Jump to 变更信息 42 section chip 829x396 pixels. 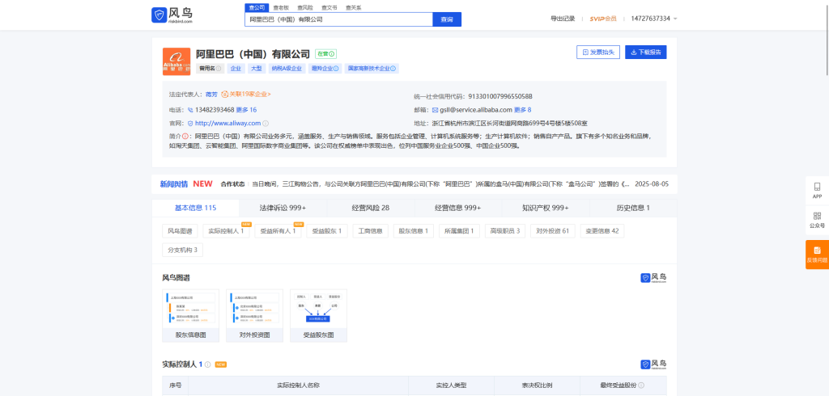pos(602,231)
